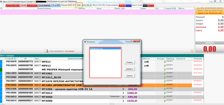Click the magnifier search icon
This screenshot has height=105, width=224.
click(2, 51)
